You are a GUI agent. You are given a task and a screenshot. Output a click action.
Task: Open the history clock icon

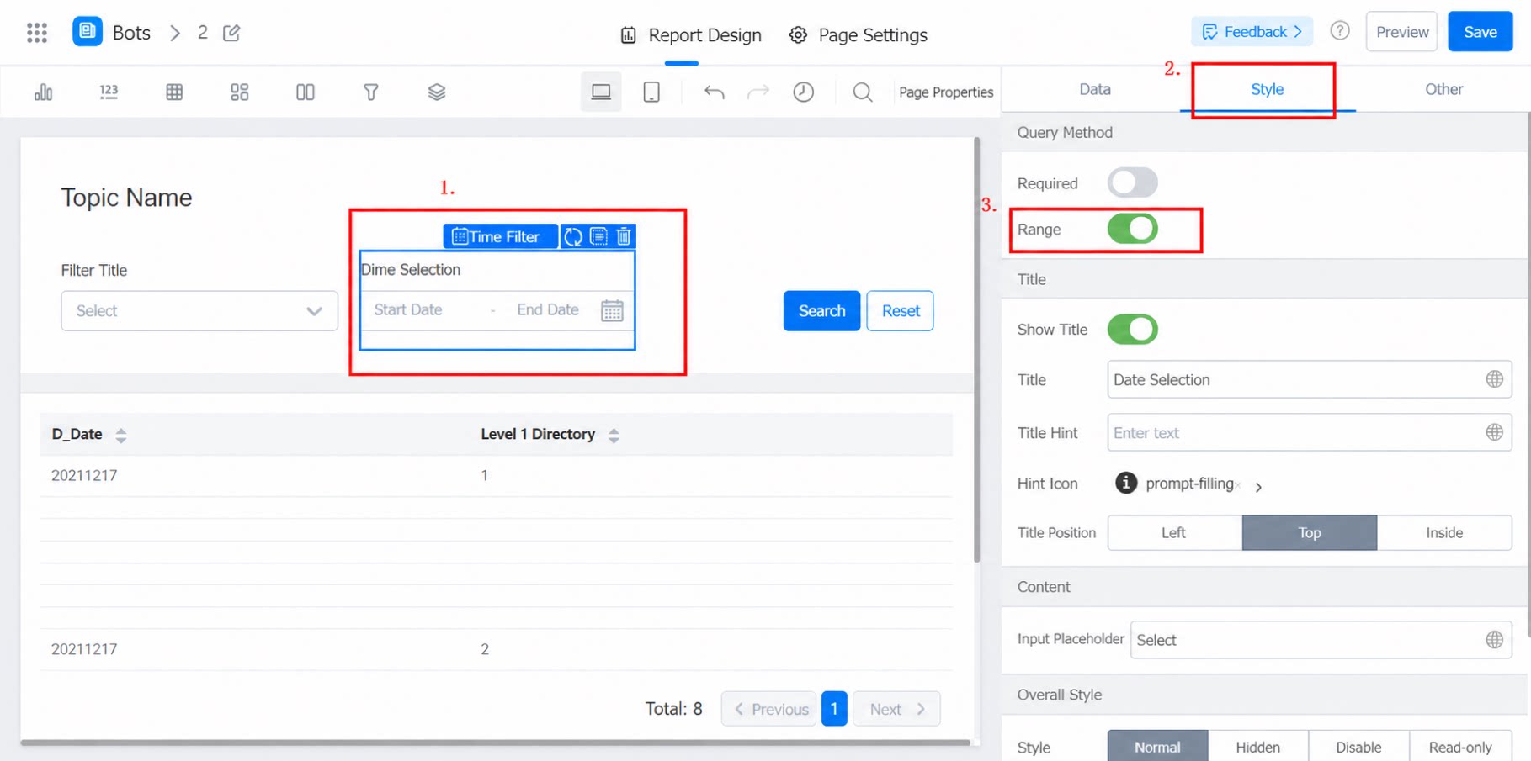pos(803,92)
